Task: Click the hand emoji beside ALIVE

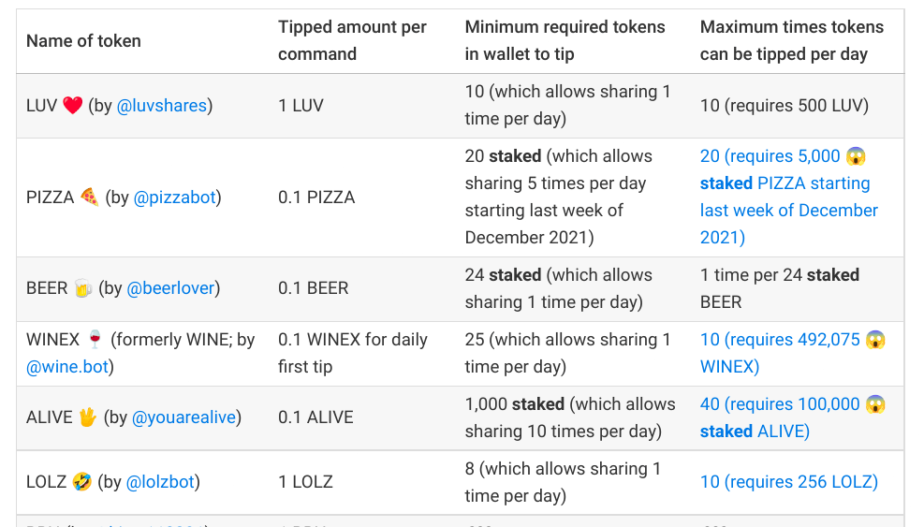Action: [88, 417]
